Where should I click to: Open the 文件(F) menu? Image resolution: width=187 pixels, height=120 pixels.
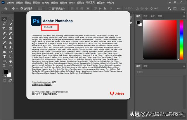(x=10, y=3)
